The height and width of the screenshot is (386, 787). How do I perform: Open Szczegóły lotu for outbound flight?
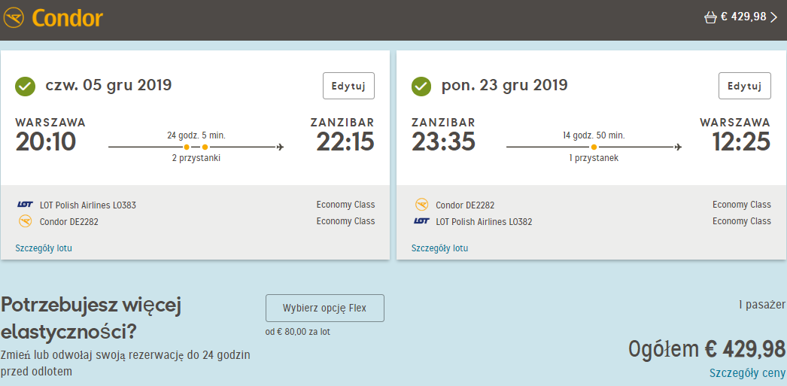tap(44, 248)
